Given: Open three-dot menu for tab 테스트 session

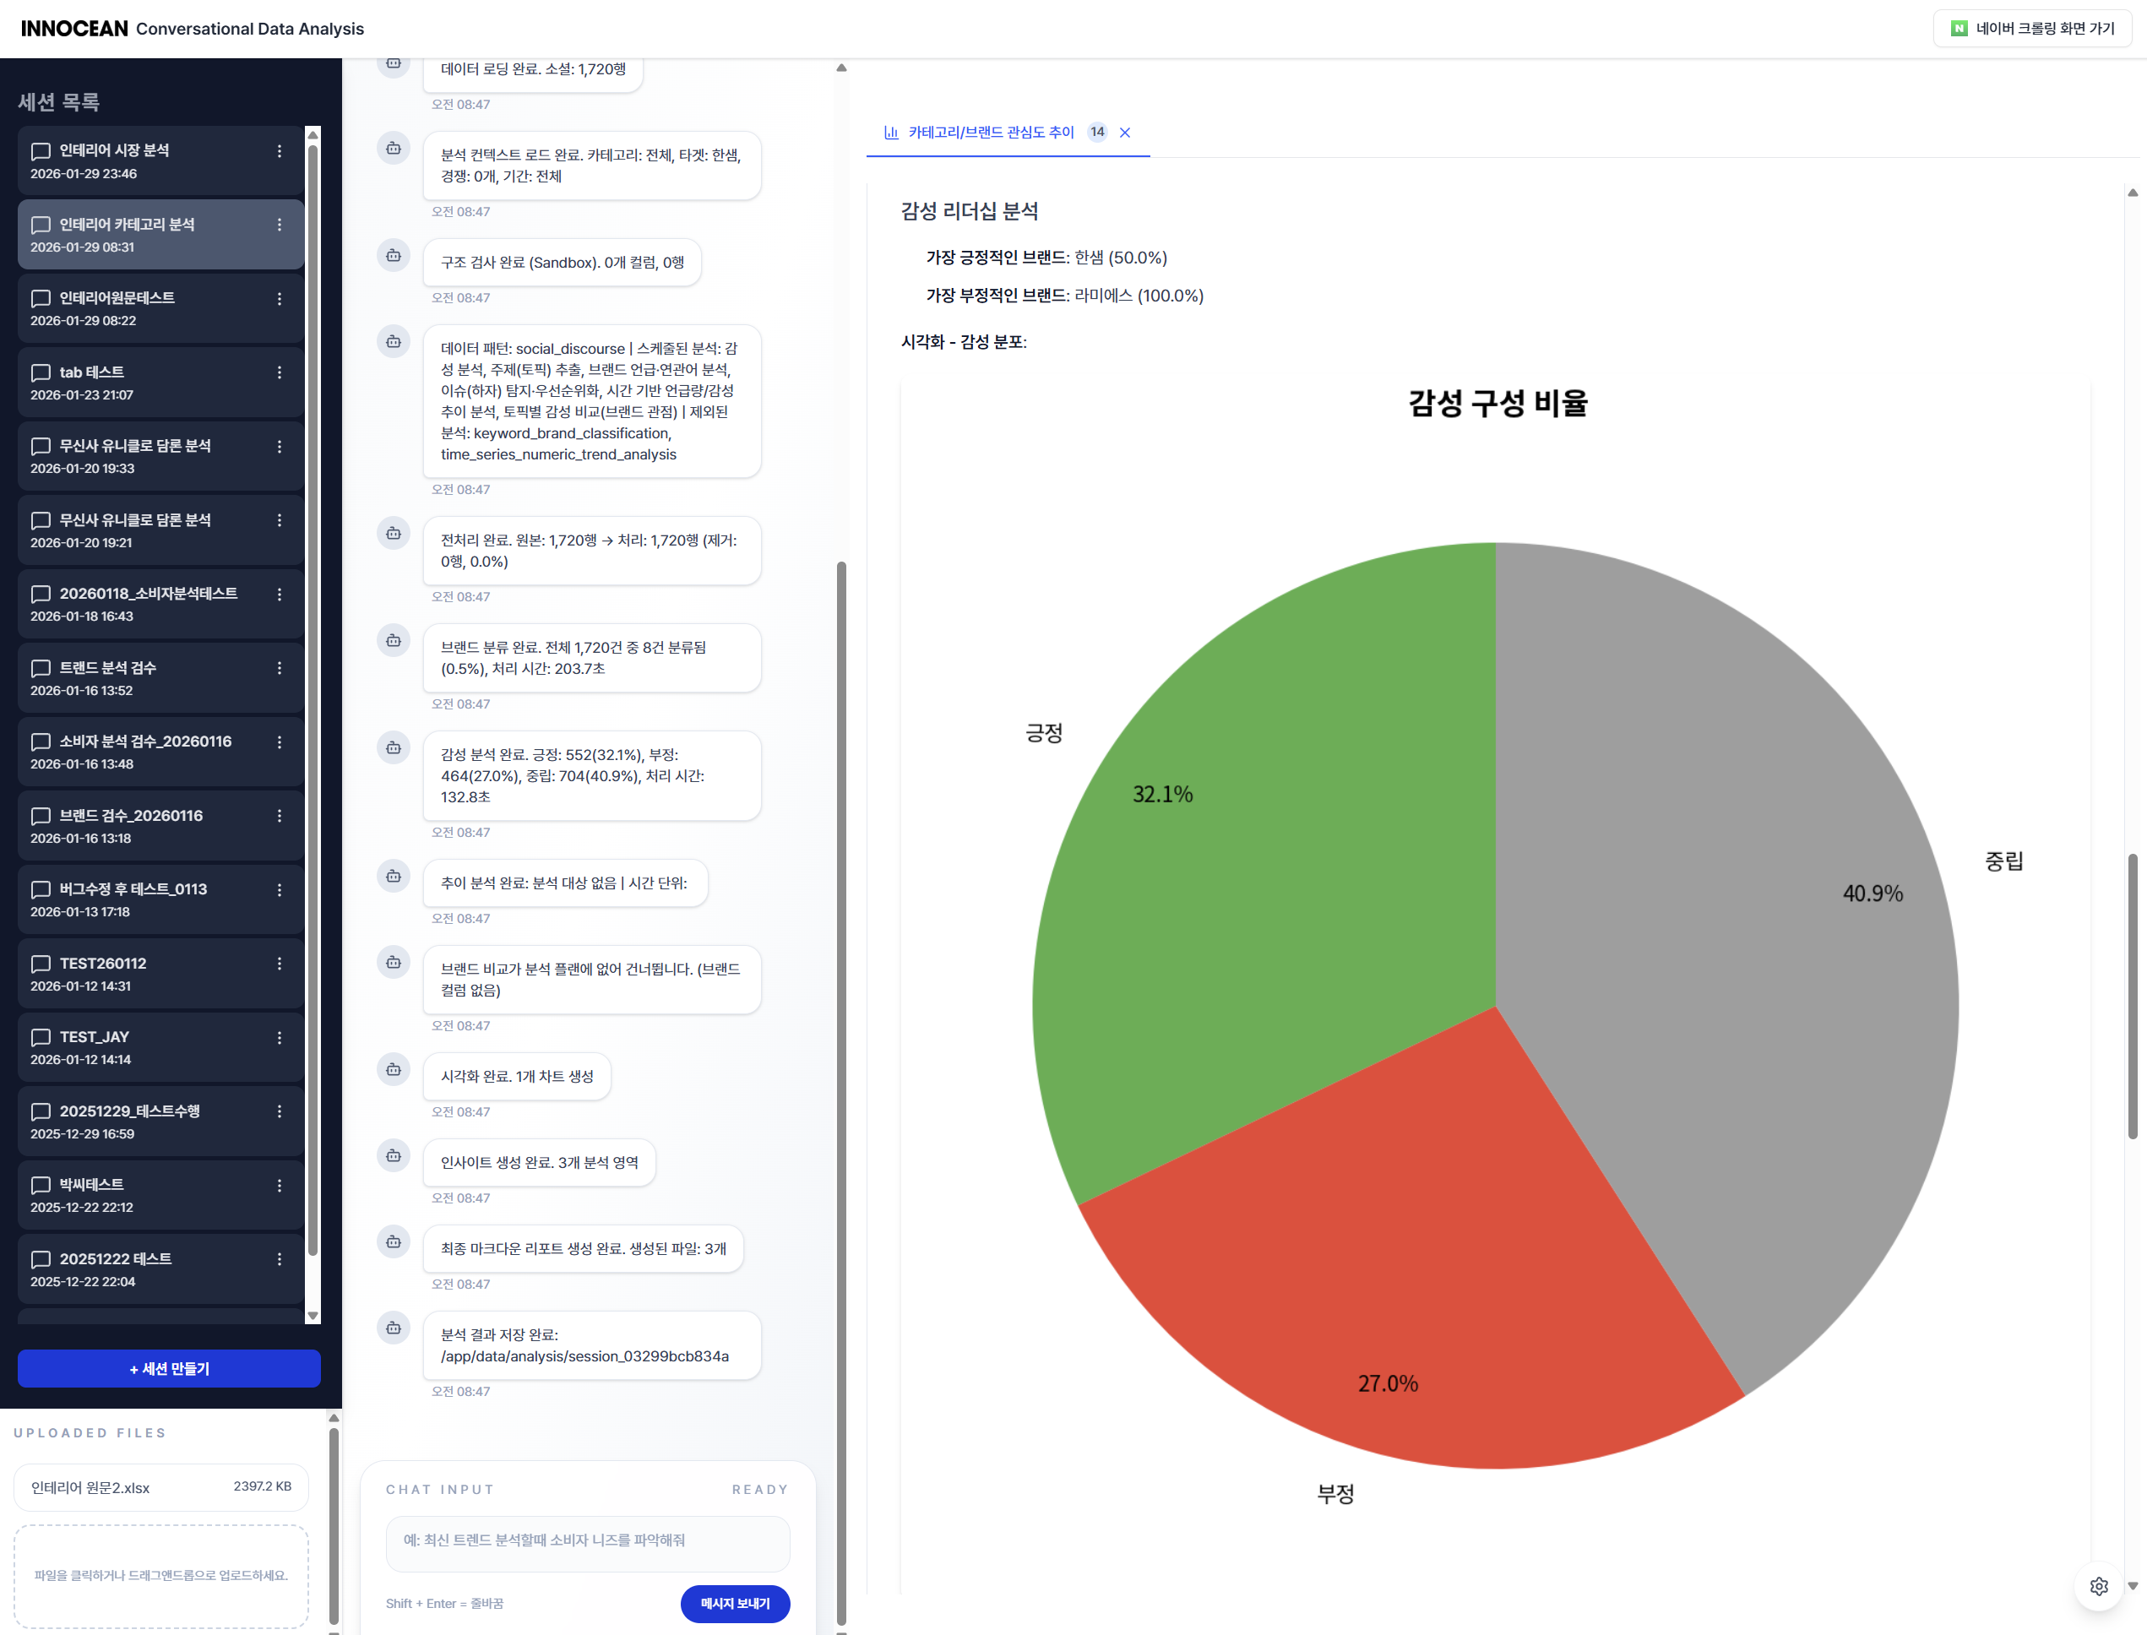Looking at the screenshot, I should pyautogui.click(x=280, y=372).
